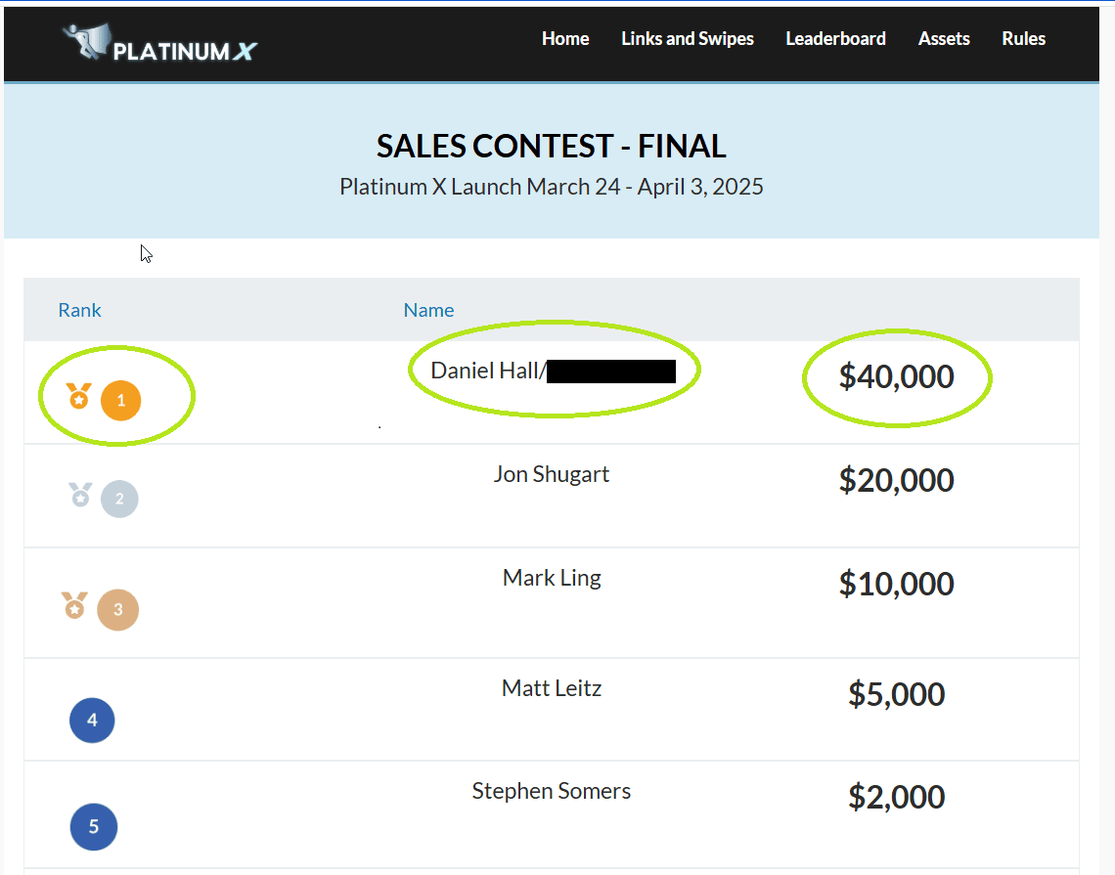Click the orange rank 1 badge
Image resolution: width=1115 pixels, height=875 pixels.
[x=121, y=401]
